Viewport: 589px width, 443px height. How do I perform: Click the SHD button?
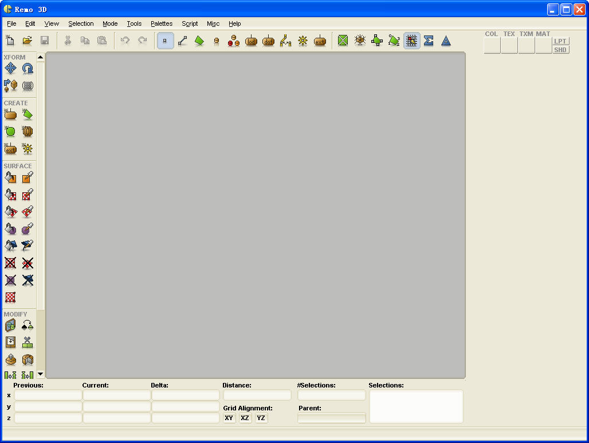click(x=560, y=50)
